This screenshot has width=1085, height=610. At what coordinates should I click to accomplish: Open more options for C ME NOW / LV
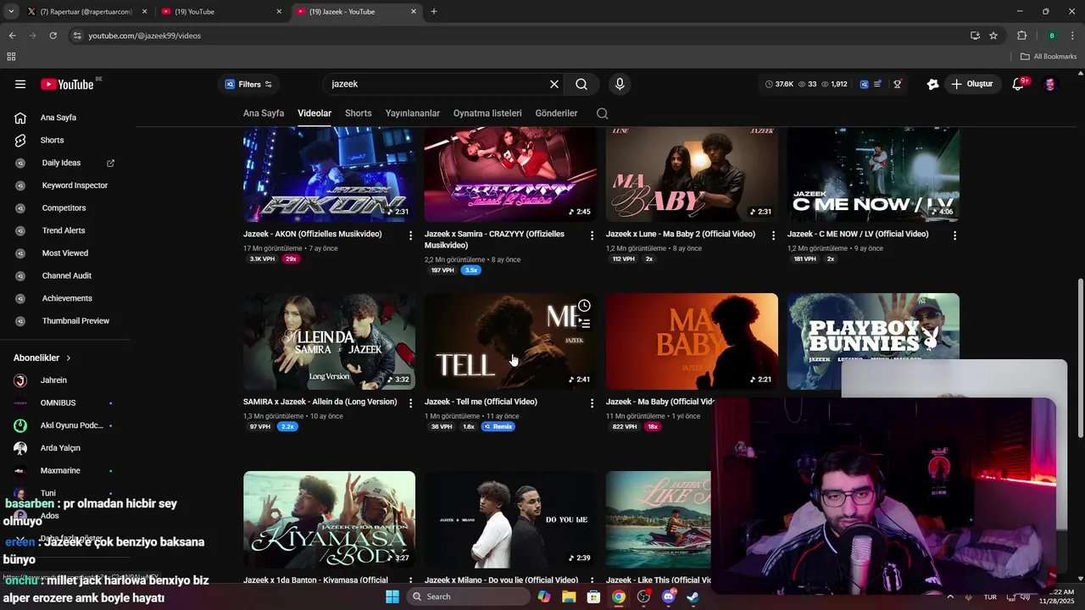pos(954,236)
